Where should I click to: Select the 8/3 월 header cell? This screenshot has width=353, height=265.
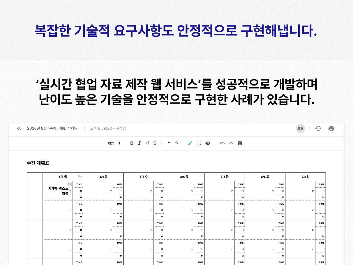pyautogui.click(x=63, y=177)
